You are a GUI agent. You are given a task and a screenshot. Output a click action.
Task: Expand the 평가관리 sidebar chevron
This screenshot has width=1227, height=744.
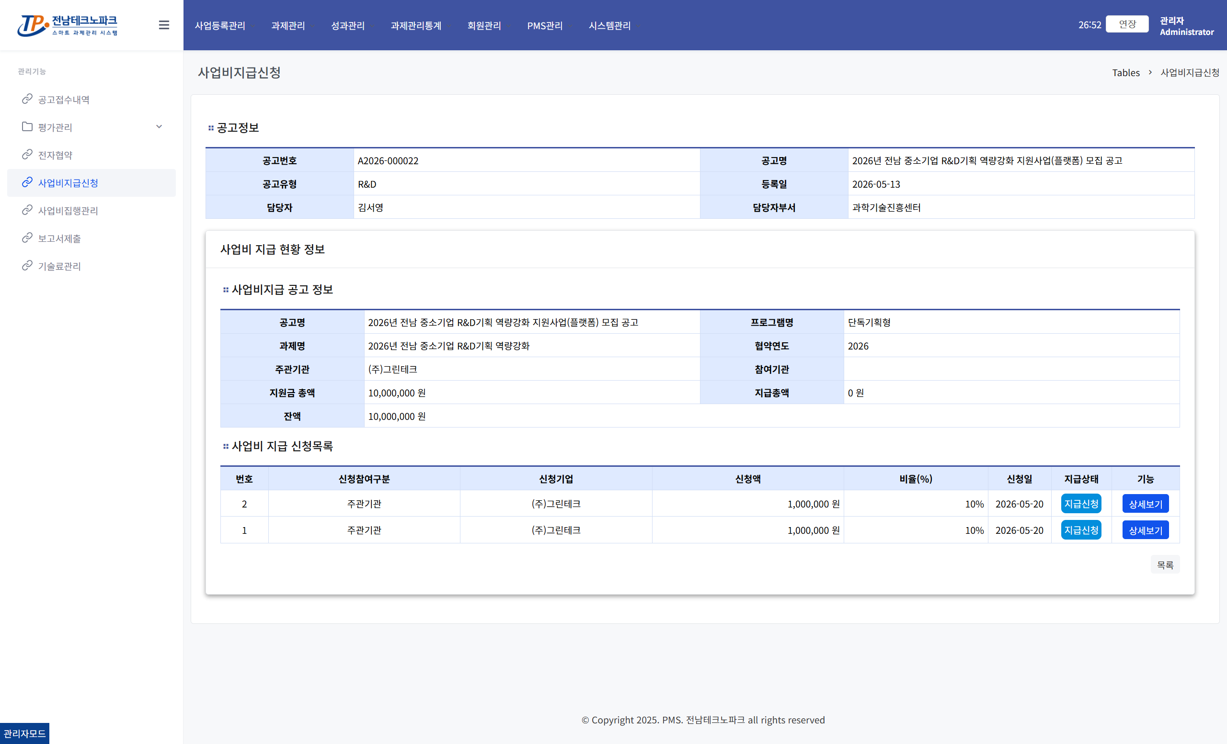click(x=160, y=127)
